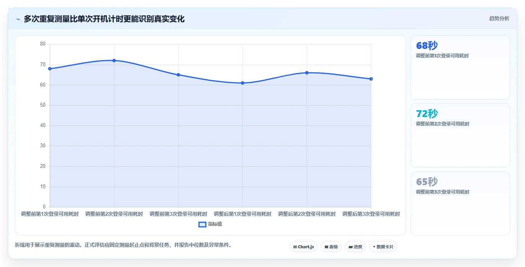The image size is (525, 267).
Task: Click x-axis label 调整前第2次登录可用耗时
Action: click(114, 214)
